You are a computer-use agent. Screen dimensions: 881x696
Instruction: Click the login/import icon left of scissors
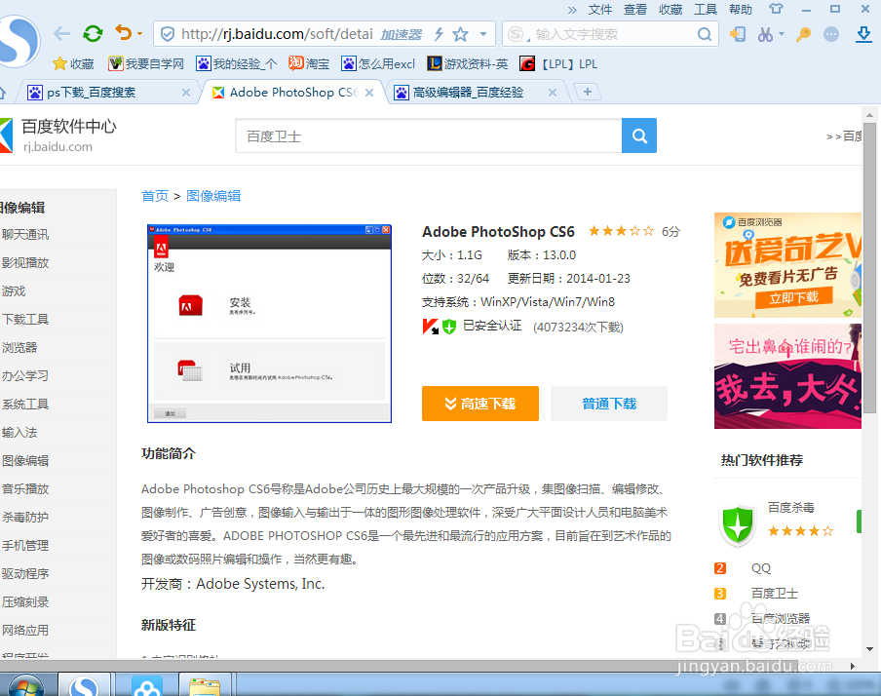pyautogui.click(x=737, y=35)
